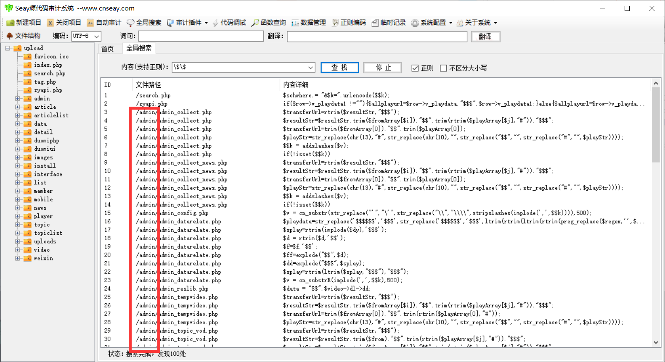
Task: Collapse the upload root tree node
Action: pyautogui.click(x=8, y=48)
